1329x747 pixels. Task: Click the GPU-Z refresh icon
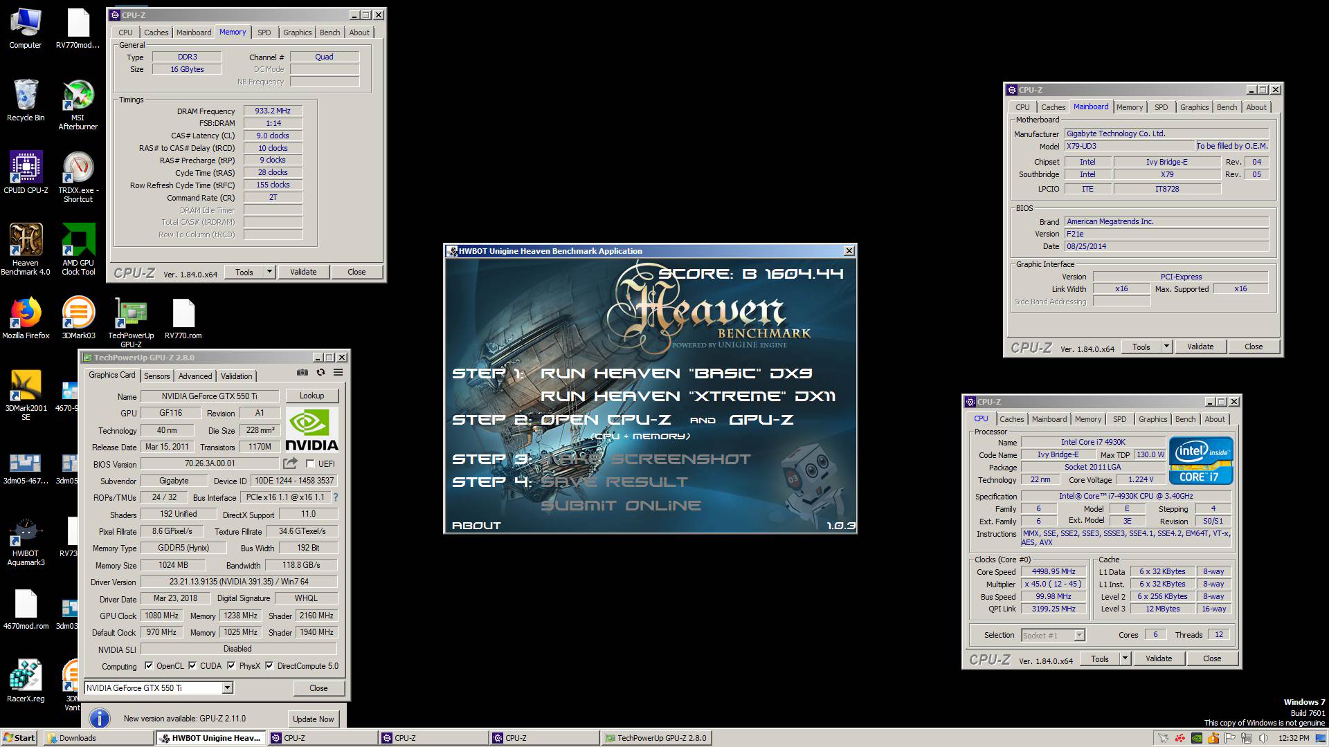[320, 372]
